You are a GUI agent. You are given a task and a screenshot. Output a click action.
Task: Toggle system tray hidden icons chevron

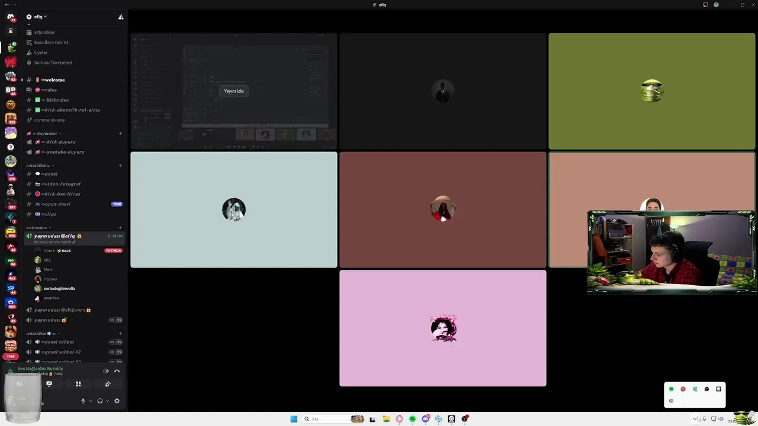[695, 419]
